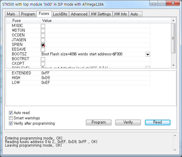Read fuses with the Read button
The width and height of the screenshot is (182, 157).
tap(157, 122)
